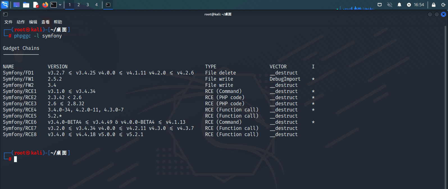Open the Kali applications menu
Image resolution: width=448 pixels, height=189 pixels.
click(5, 4)
